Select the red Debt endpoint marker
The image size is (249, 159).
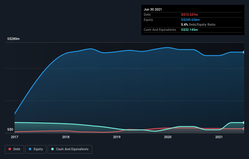244,129
